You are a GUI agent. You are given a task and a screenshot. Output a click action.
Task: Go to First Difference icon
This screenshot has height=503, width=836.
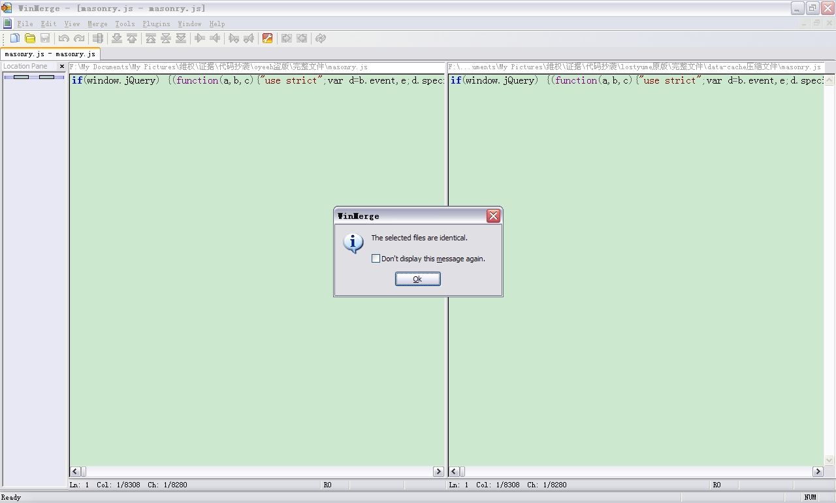coord(151,39)
